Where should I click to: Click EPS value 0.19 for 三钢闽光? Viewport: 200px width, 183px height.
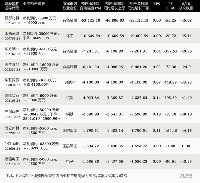tap(157, 114)
